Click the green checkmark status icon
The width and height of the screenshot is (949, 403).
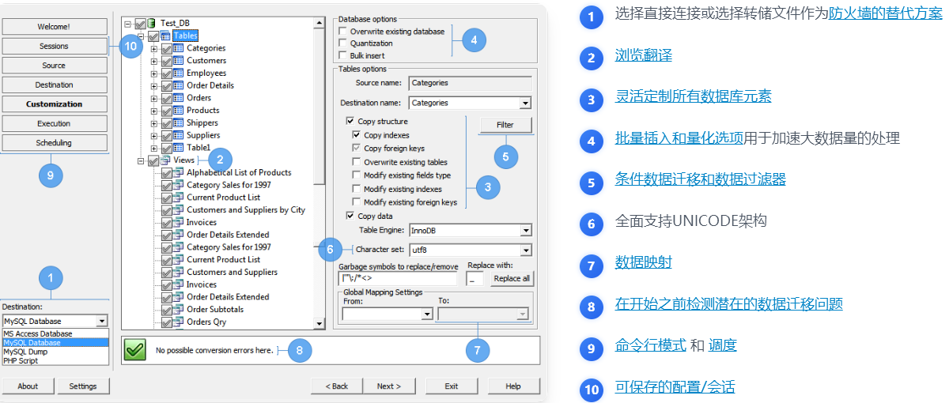pos(135,349)
